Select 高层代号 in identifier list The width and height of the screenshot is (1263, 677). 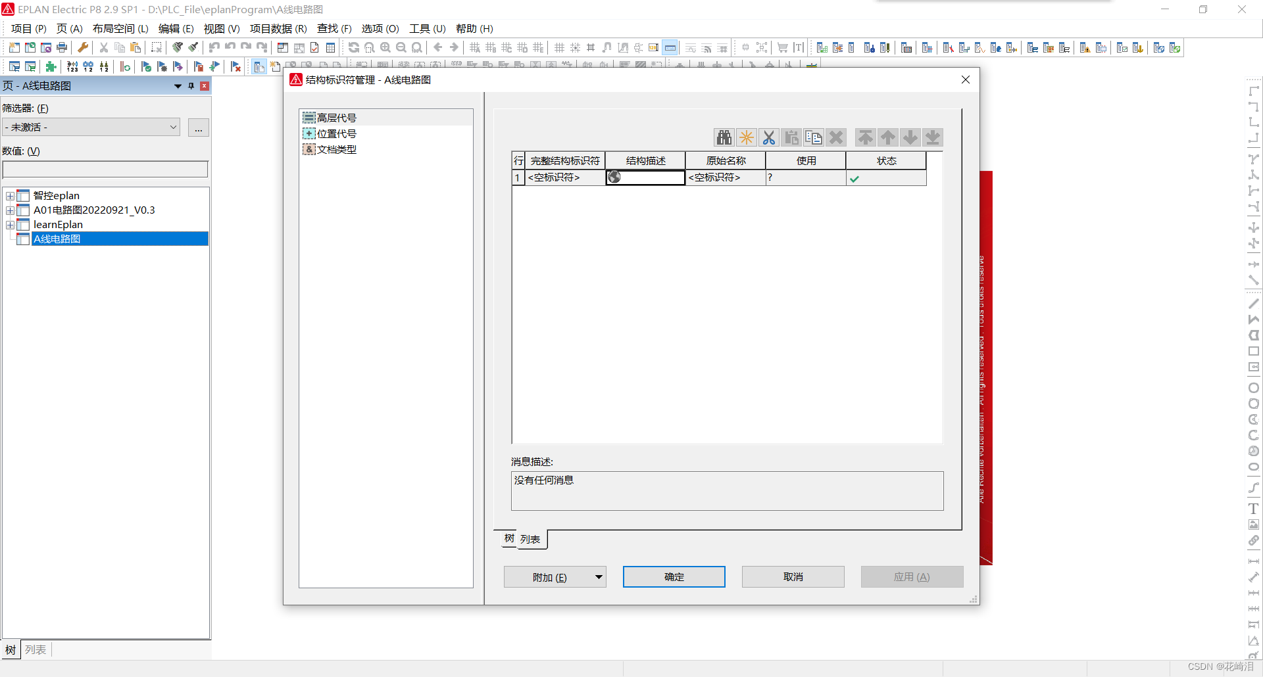pyautogui.click(x=336, y=118)
